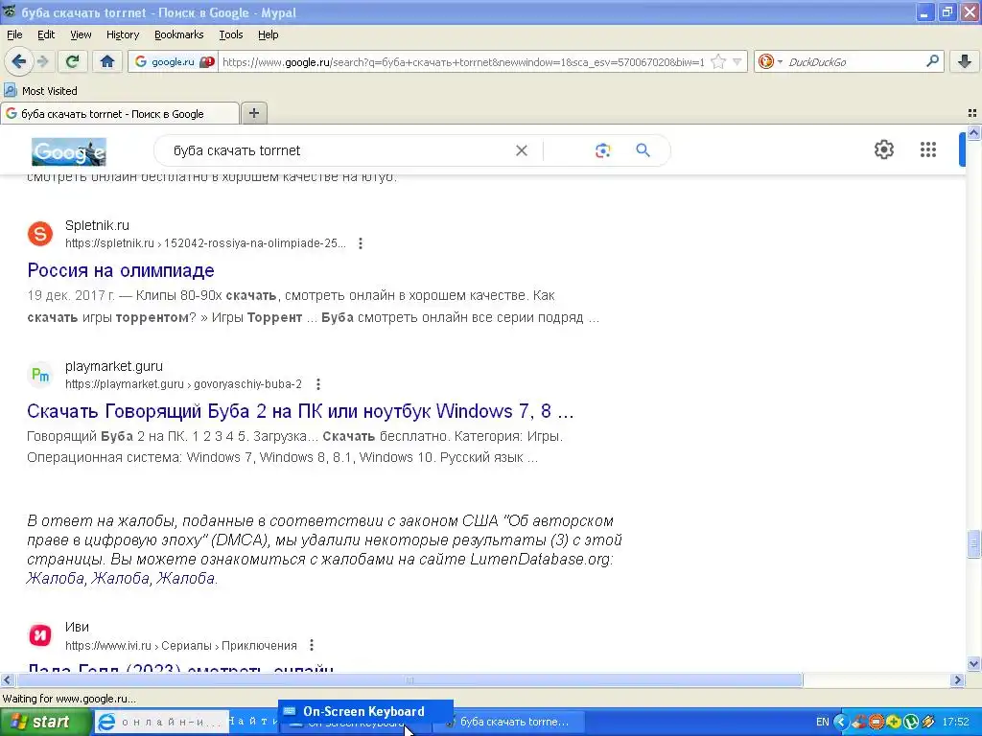Click the Spletnik.ru favicon
982x736 pixels.
coord(40,234)
